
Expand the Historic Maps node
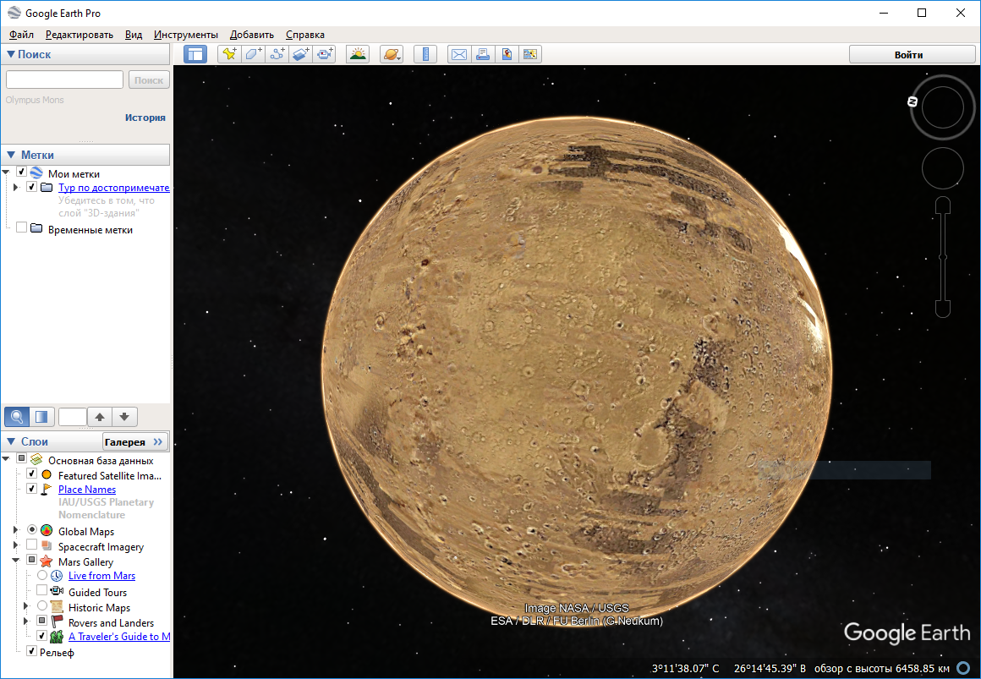tap(26, 605)
